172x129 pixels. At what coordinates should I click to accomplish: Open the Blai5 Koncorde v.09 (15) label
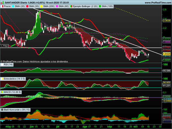coord(17,110)
